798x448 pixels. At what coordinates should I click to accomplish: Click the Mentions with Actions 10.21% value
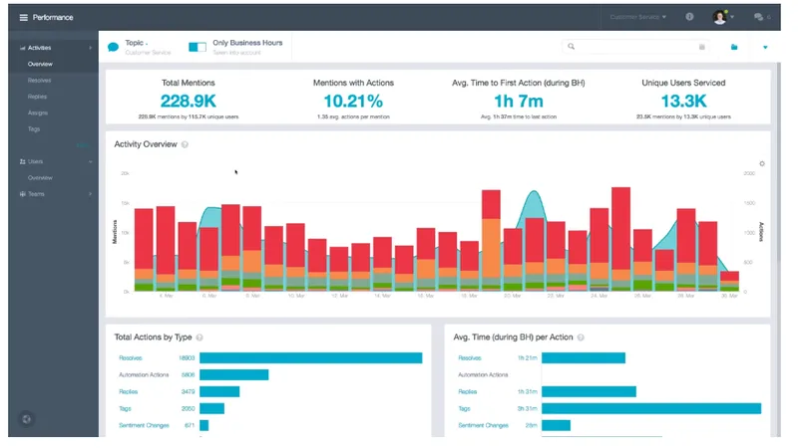coord(353,102)
